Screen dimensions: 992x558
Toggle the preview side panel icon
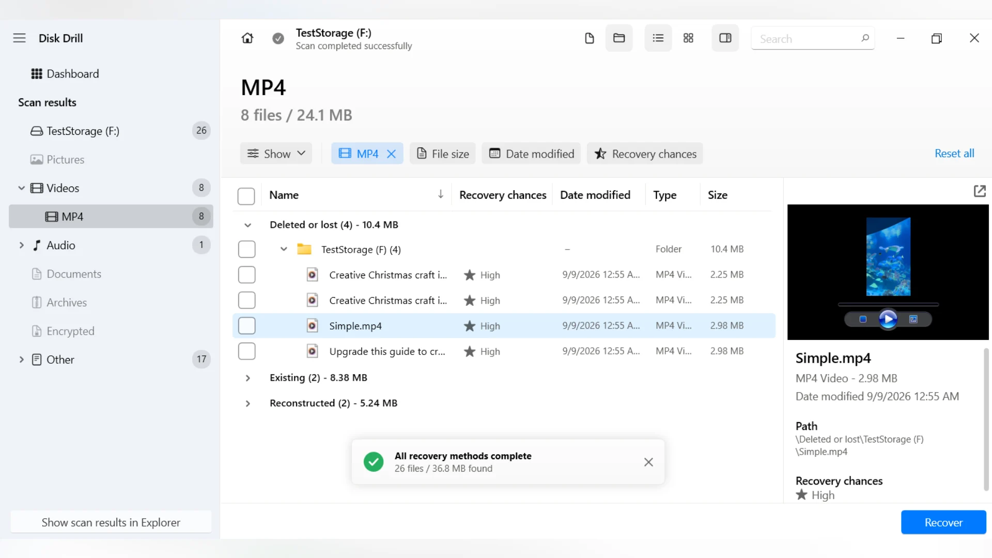click(x=725, y=38)
